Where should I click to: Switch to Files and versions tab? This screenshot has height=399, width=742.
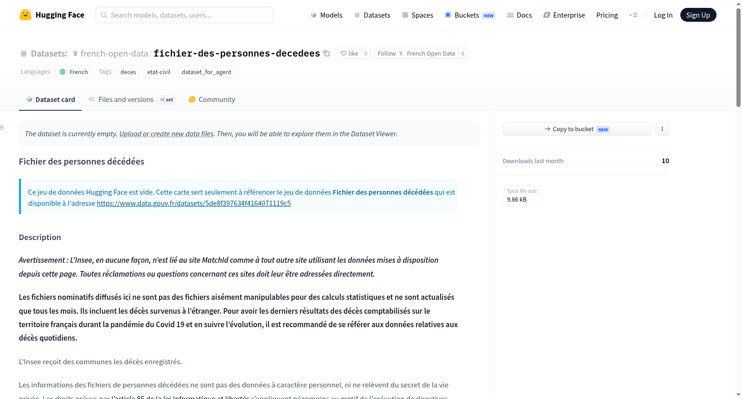131,99
